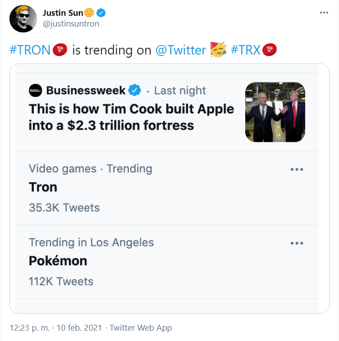The height and width of the screenshot is (341, 339).
Task: Click the red TRON emoji after #TRX
Action: [x=269, y=50]
